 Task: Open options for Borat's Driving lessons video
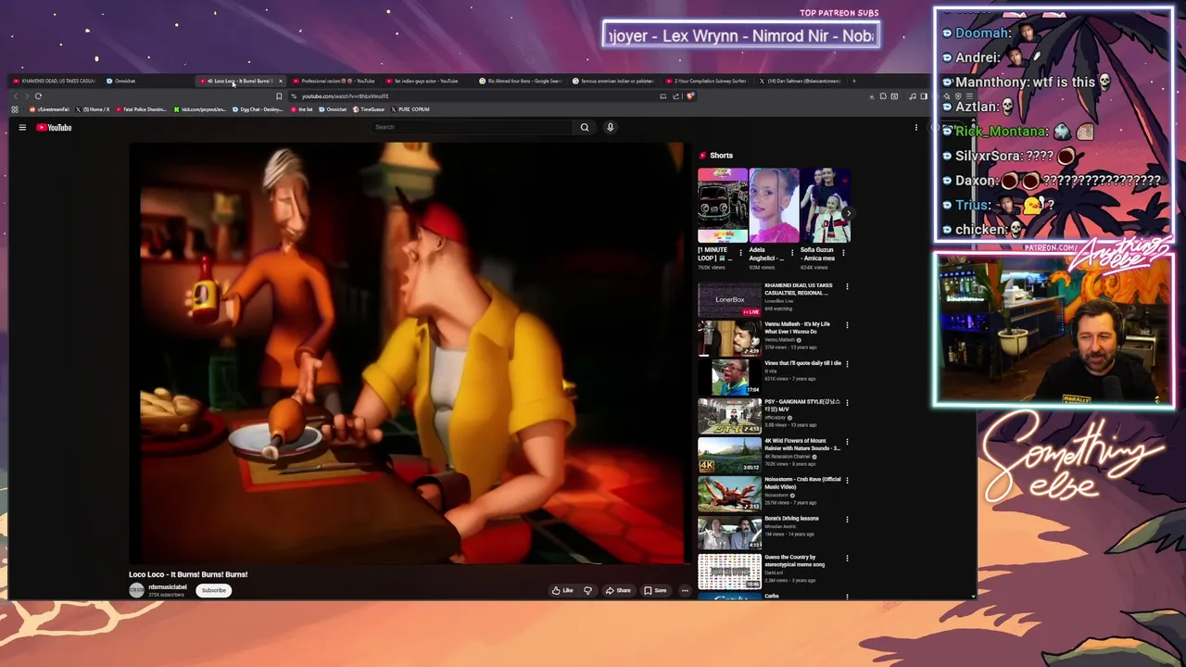(x=847, y=521)
